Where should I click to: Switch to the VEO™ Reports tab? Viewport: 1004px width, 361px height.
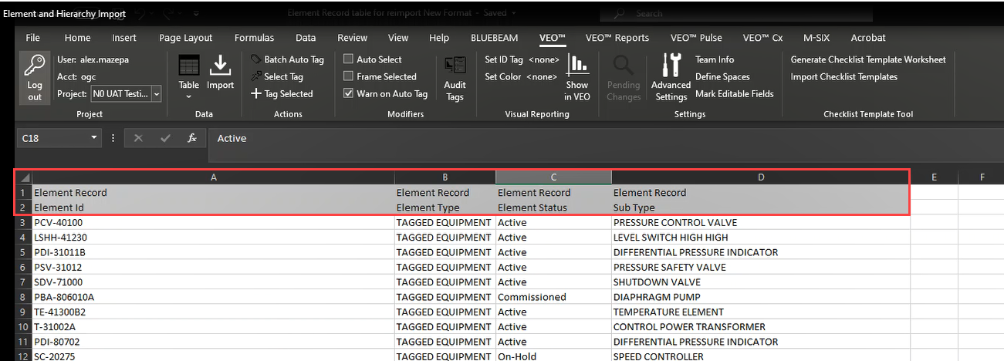click(617, 38)
